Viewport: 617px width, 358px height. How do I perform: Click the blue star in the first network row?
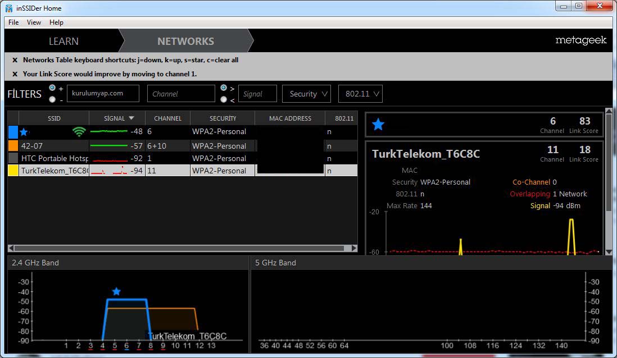tap(24, 132)
